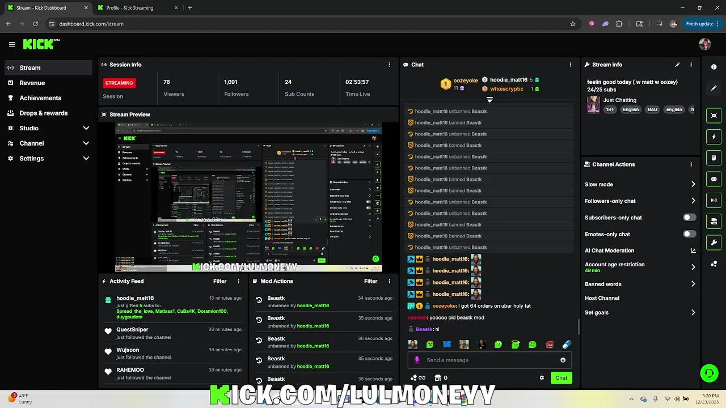Open the Stream info panel three-dot menu

(x=691, y=65)
